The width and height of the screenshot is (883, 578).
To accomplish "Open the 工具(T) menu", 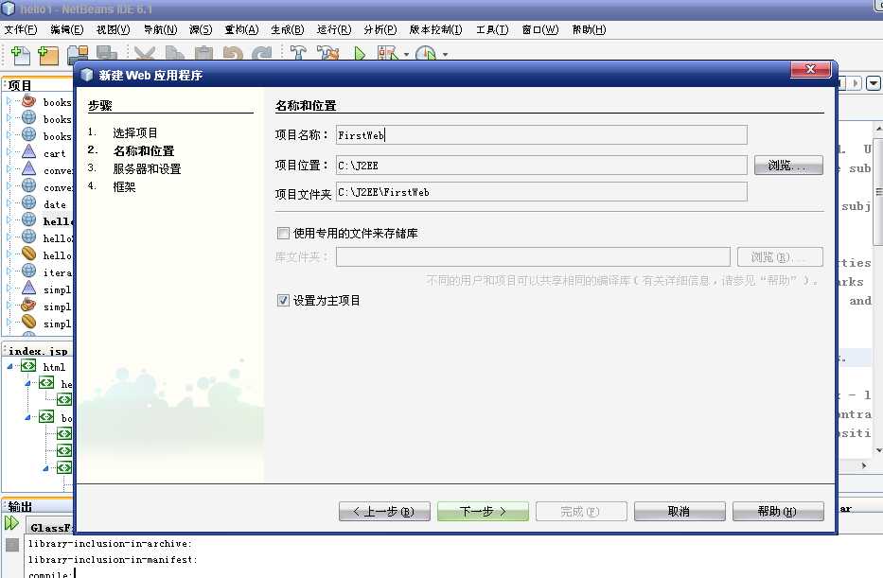I will click(x=492, y=29).
